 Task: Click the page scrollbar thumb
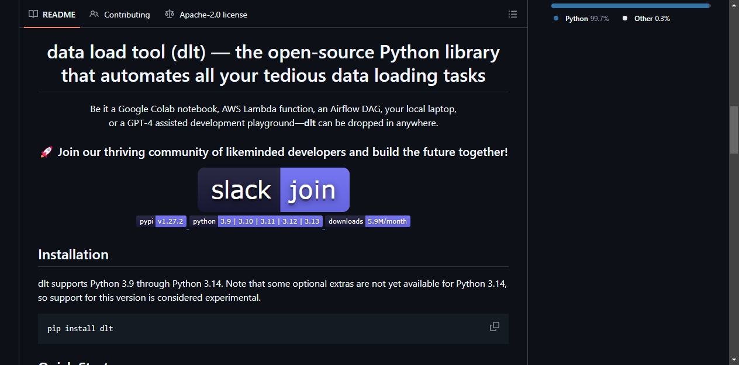pyautogui.click(x=734, y=130)
